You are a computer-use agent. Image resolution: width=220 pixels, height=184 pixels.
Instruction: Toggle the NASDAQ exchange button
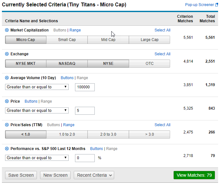(x=67, y=64)
